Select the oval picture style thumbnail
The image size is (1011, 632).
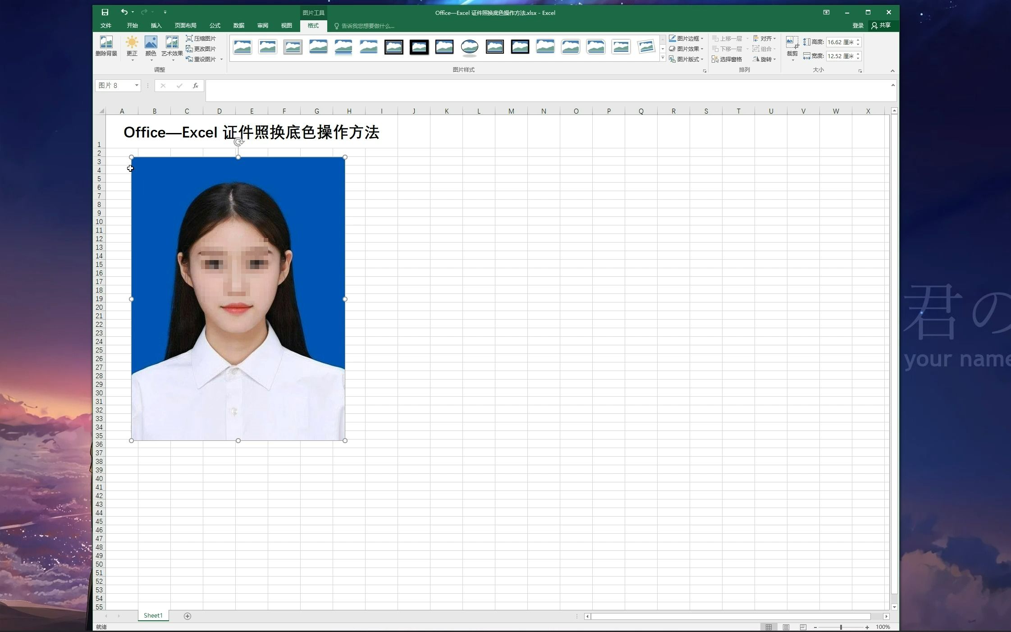point(470,47)
